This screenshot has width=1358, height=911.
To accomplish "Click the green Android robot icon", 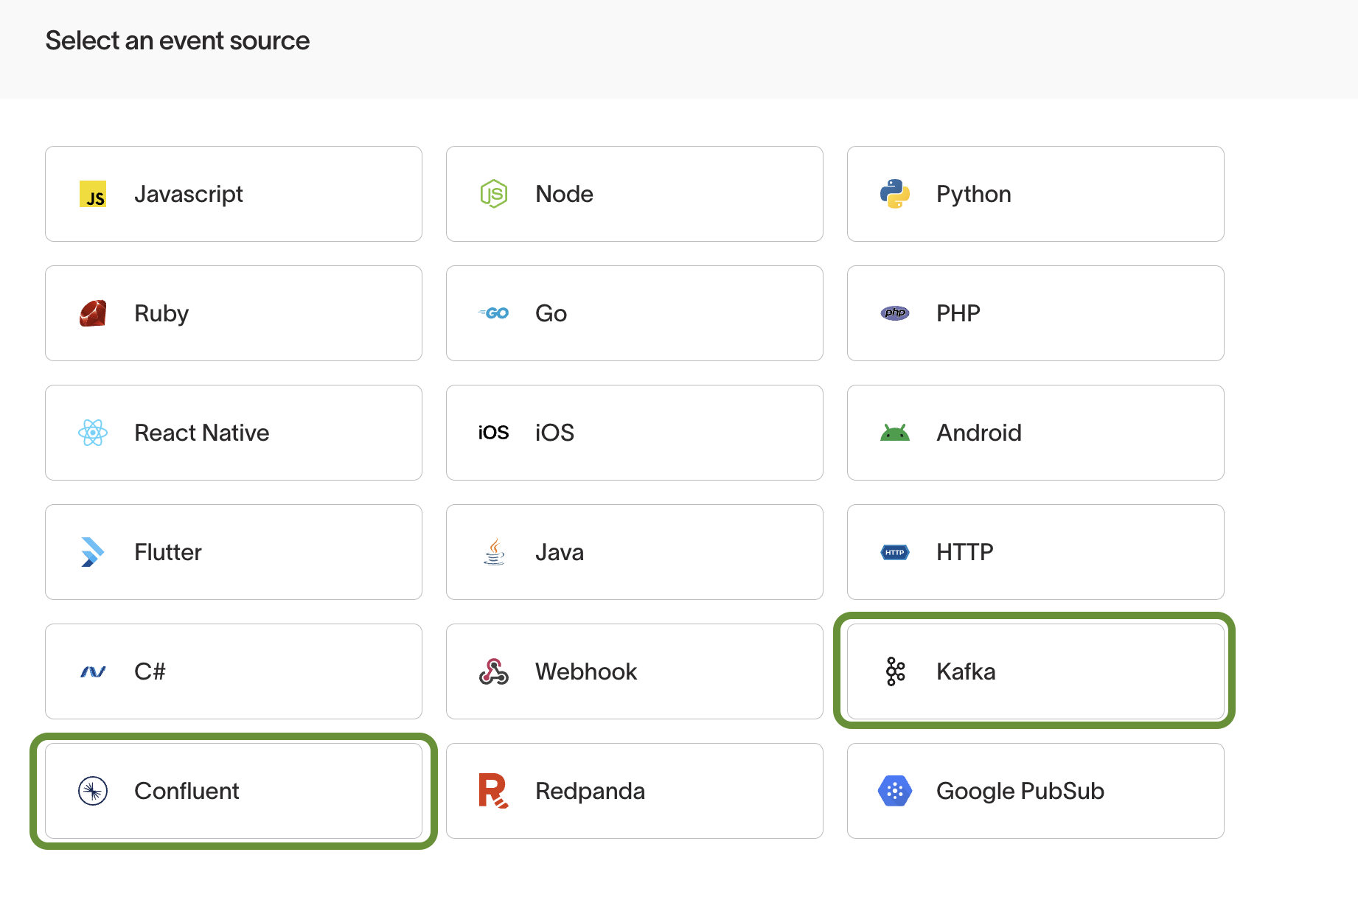I will [895, 433].
